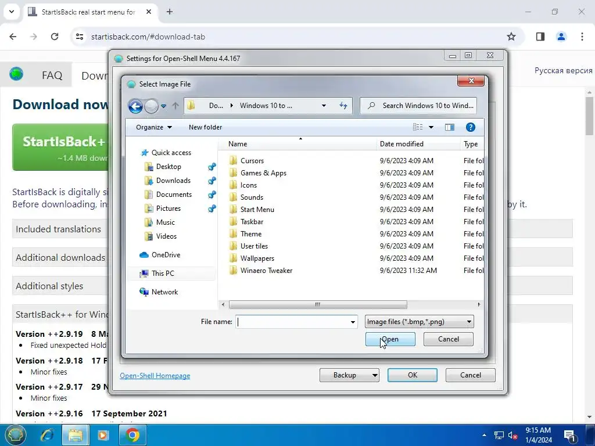
Task: Expand Included translations section on webpage
Action: (59, 229)
